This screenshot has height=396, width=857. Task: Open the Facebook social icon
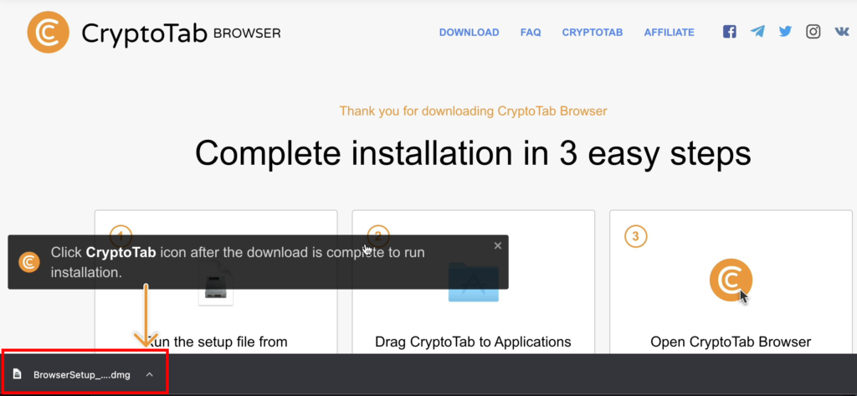click(x=730, y=32)
